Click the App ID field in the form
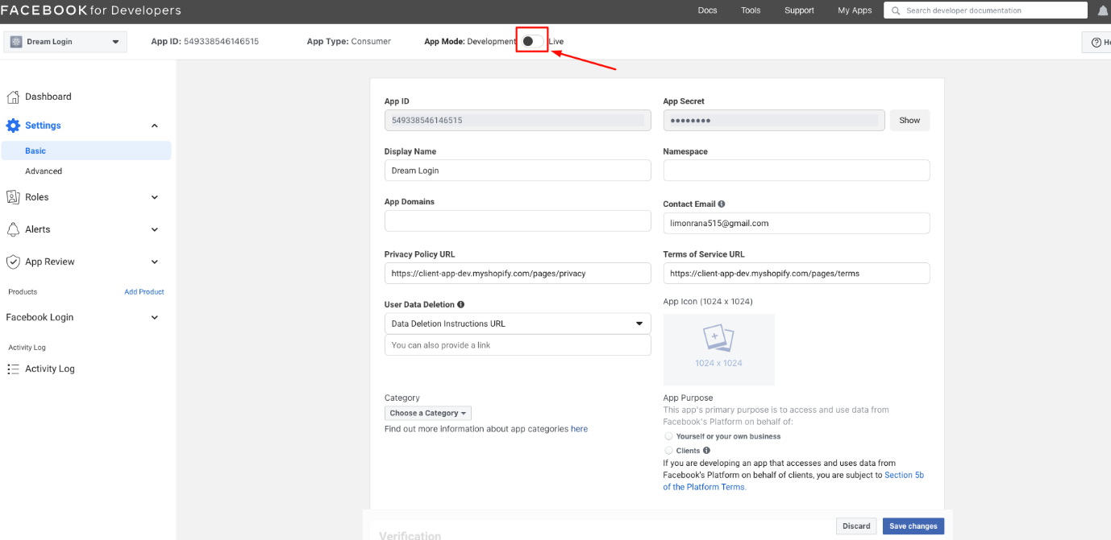Screen dimensions: 1111x540 click(x=518, y=120)
